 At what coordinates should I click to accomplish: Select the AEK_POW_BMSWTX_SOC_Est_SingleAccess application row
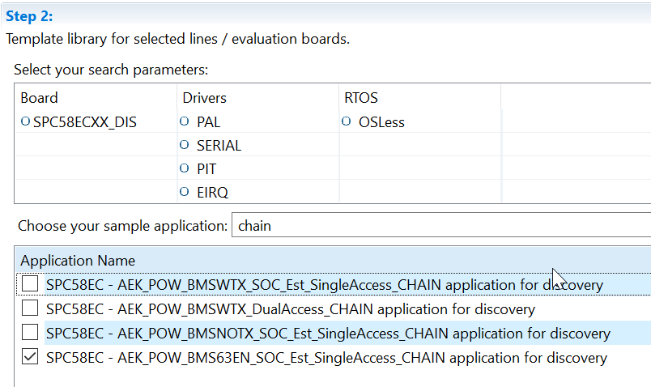coord(324,285)
